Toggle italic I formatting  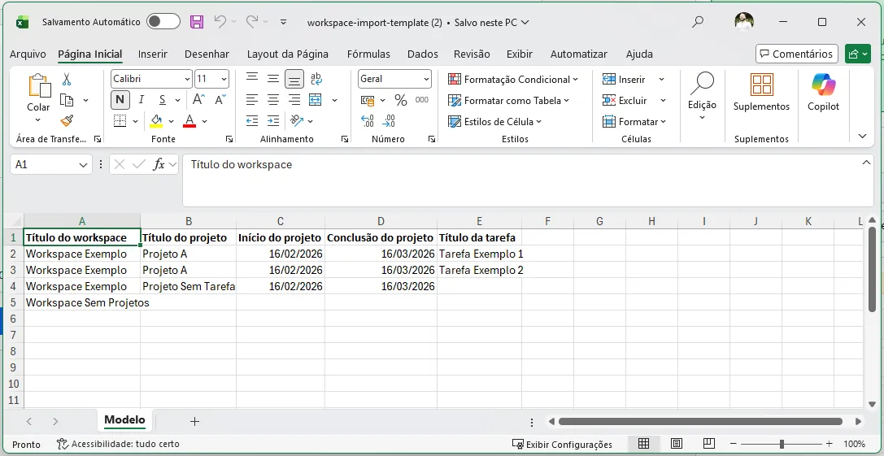(141, 100)
